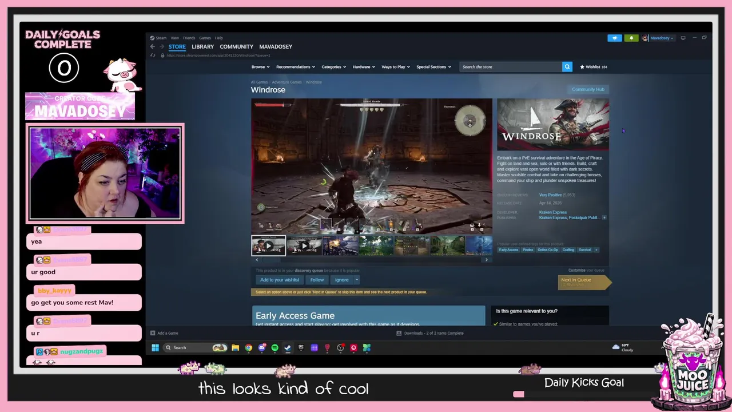Reload the Steam store page

click(153, 56)
